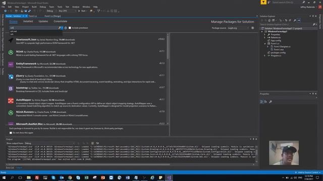Open NuGet package source settings gear
323x181 pixels.
252,28
